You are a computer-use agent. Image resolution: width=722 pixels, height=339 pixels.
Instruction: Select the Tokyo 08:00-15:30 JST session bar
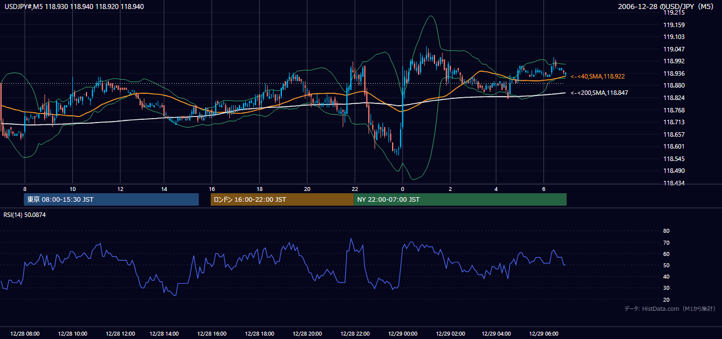point(111,199)
